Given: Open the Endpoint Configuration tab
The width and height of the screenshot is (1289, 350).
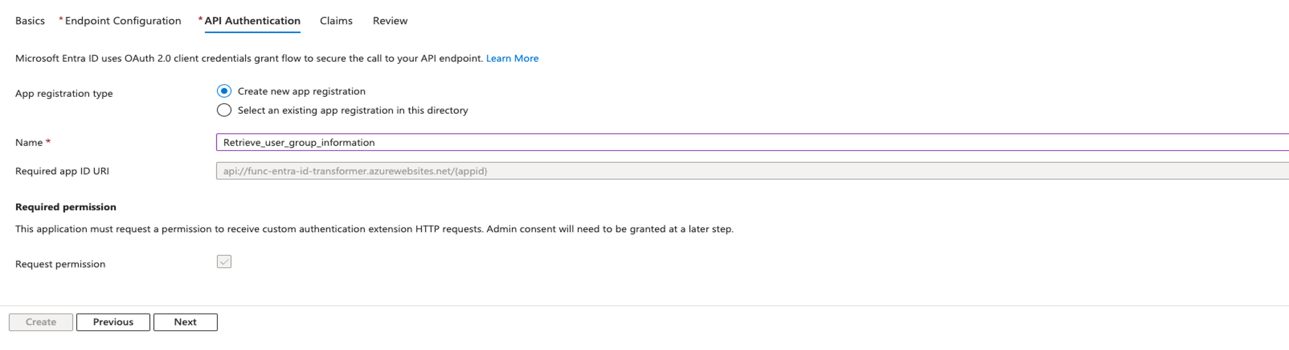Looking at the screenshot, I should pyautogui.click(x=123, y=21).
